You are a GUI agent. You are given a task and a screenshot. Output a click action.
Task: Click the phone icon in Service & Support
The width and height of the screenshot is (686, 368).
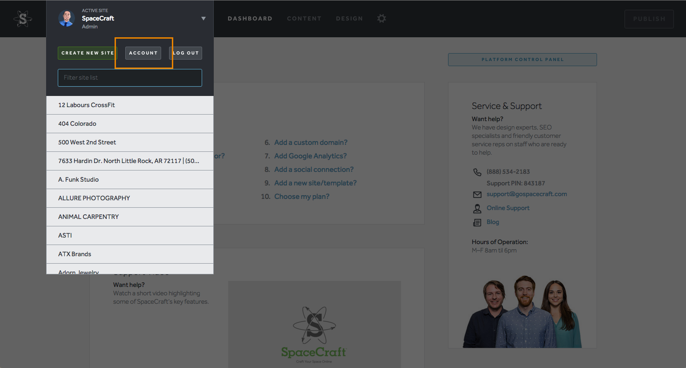coord(477,172)
